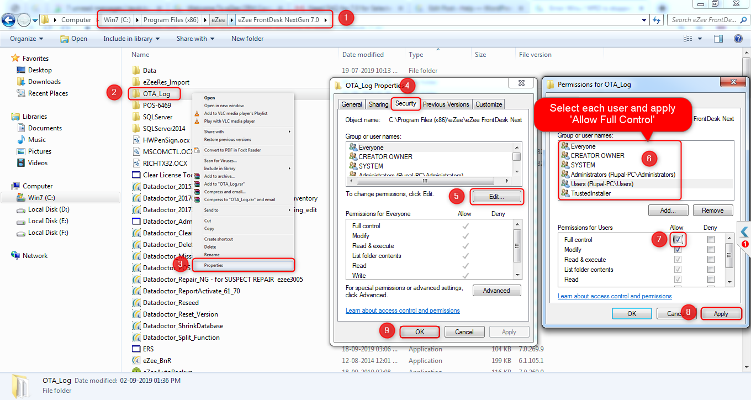This screenshot has width=751, height=400.
Task: Tick Deny checkbox for Read & execute
Action: [711, 260]
